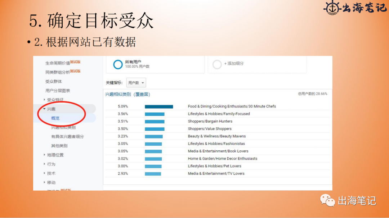
Task: Click Media & Entertainment/TV Lovers row
Action: point(218,173)
